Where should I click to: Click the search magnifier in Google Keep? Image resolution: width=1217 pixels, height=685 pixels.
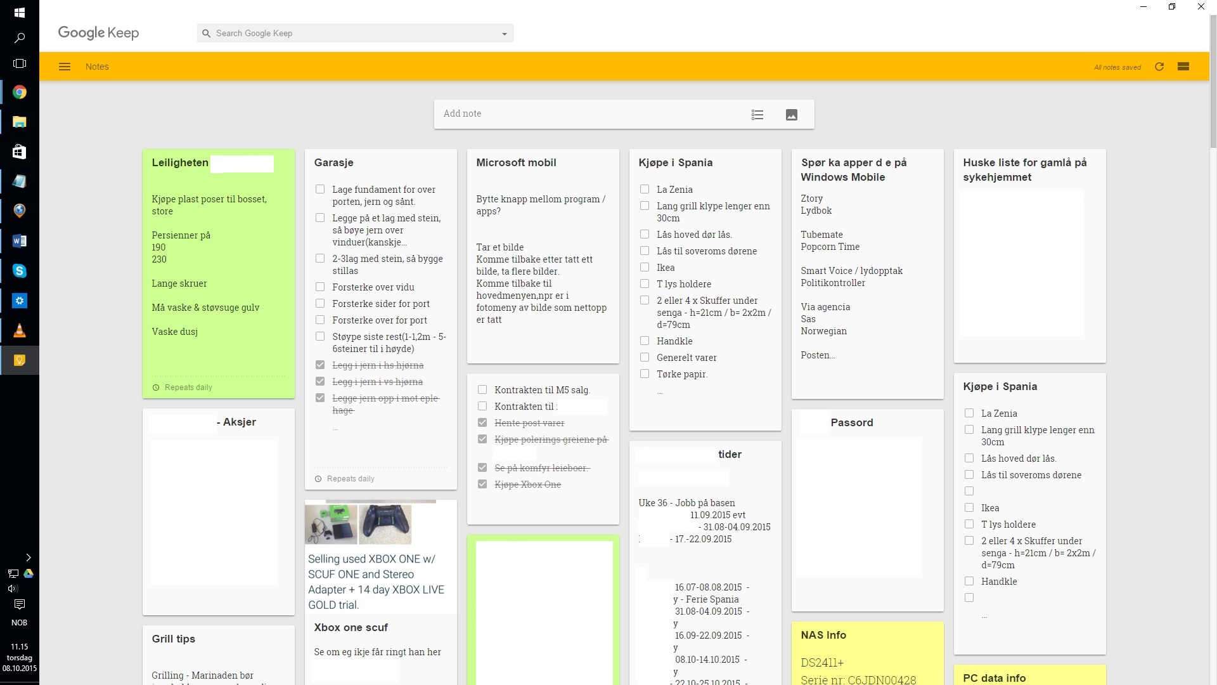[206, 33]
